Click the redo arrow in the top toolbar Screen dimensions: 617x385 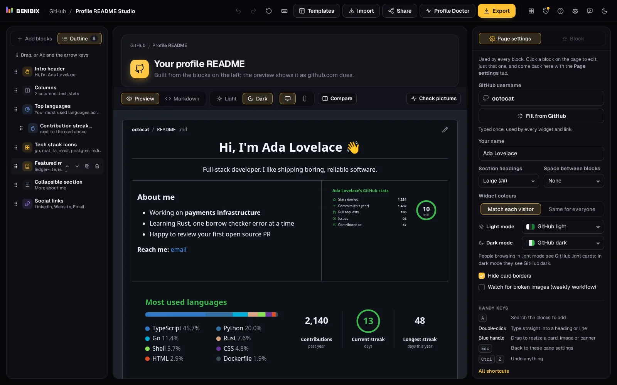253,11
